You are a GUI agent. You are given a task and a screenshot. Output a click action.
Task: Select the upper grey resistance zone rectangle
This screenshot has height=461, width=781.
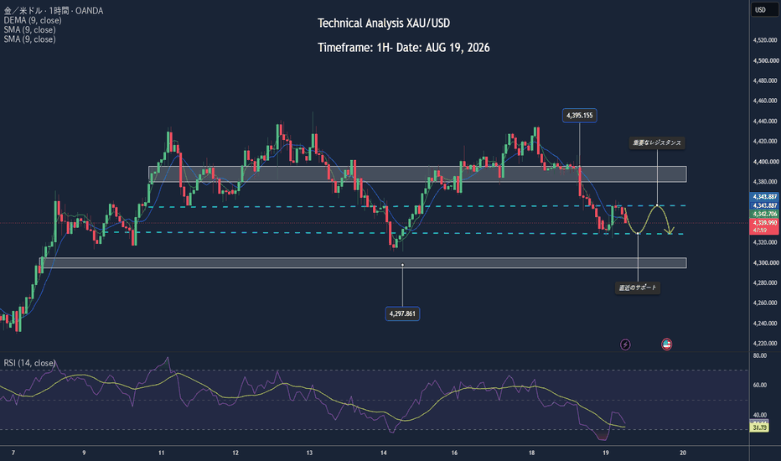tap(417, 174)
